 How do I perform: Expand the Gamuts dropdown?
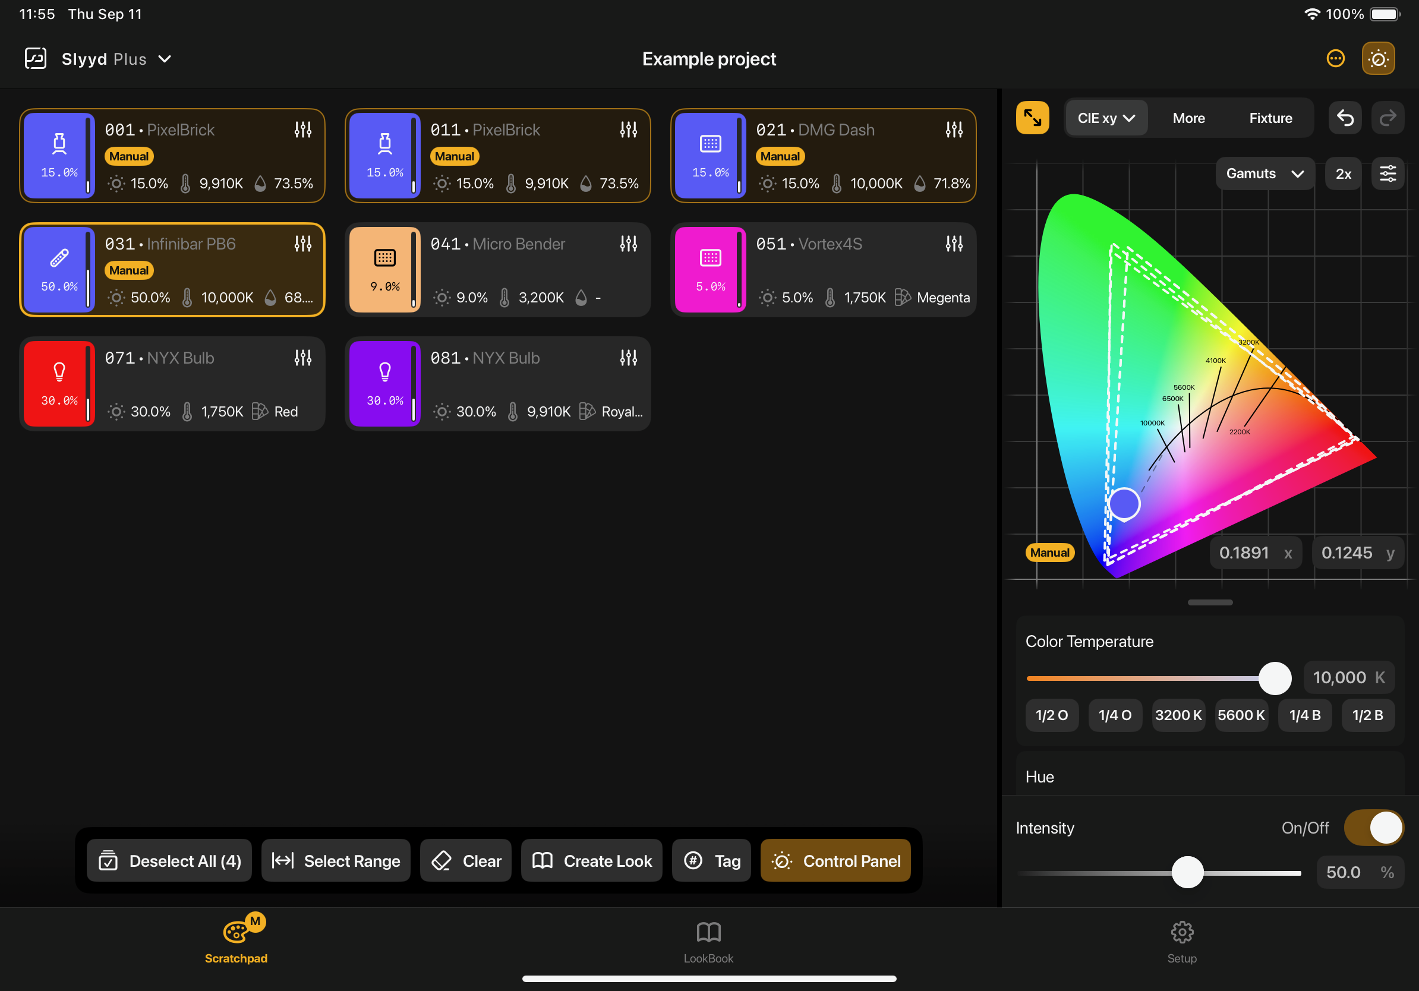(1265, 173)
